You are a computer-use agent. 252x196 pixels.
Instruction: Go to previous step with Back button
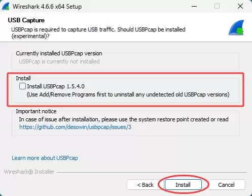[145, 185]
